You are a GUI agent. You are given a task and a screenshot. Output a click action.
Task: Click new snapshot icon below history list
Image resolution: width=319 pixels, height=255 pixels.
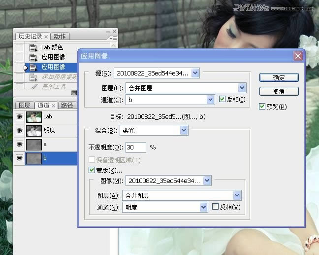(x=74, y=92)
